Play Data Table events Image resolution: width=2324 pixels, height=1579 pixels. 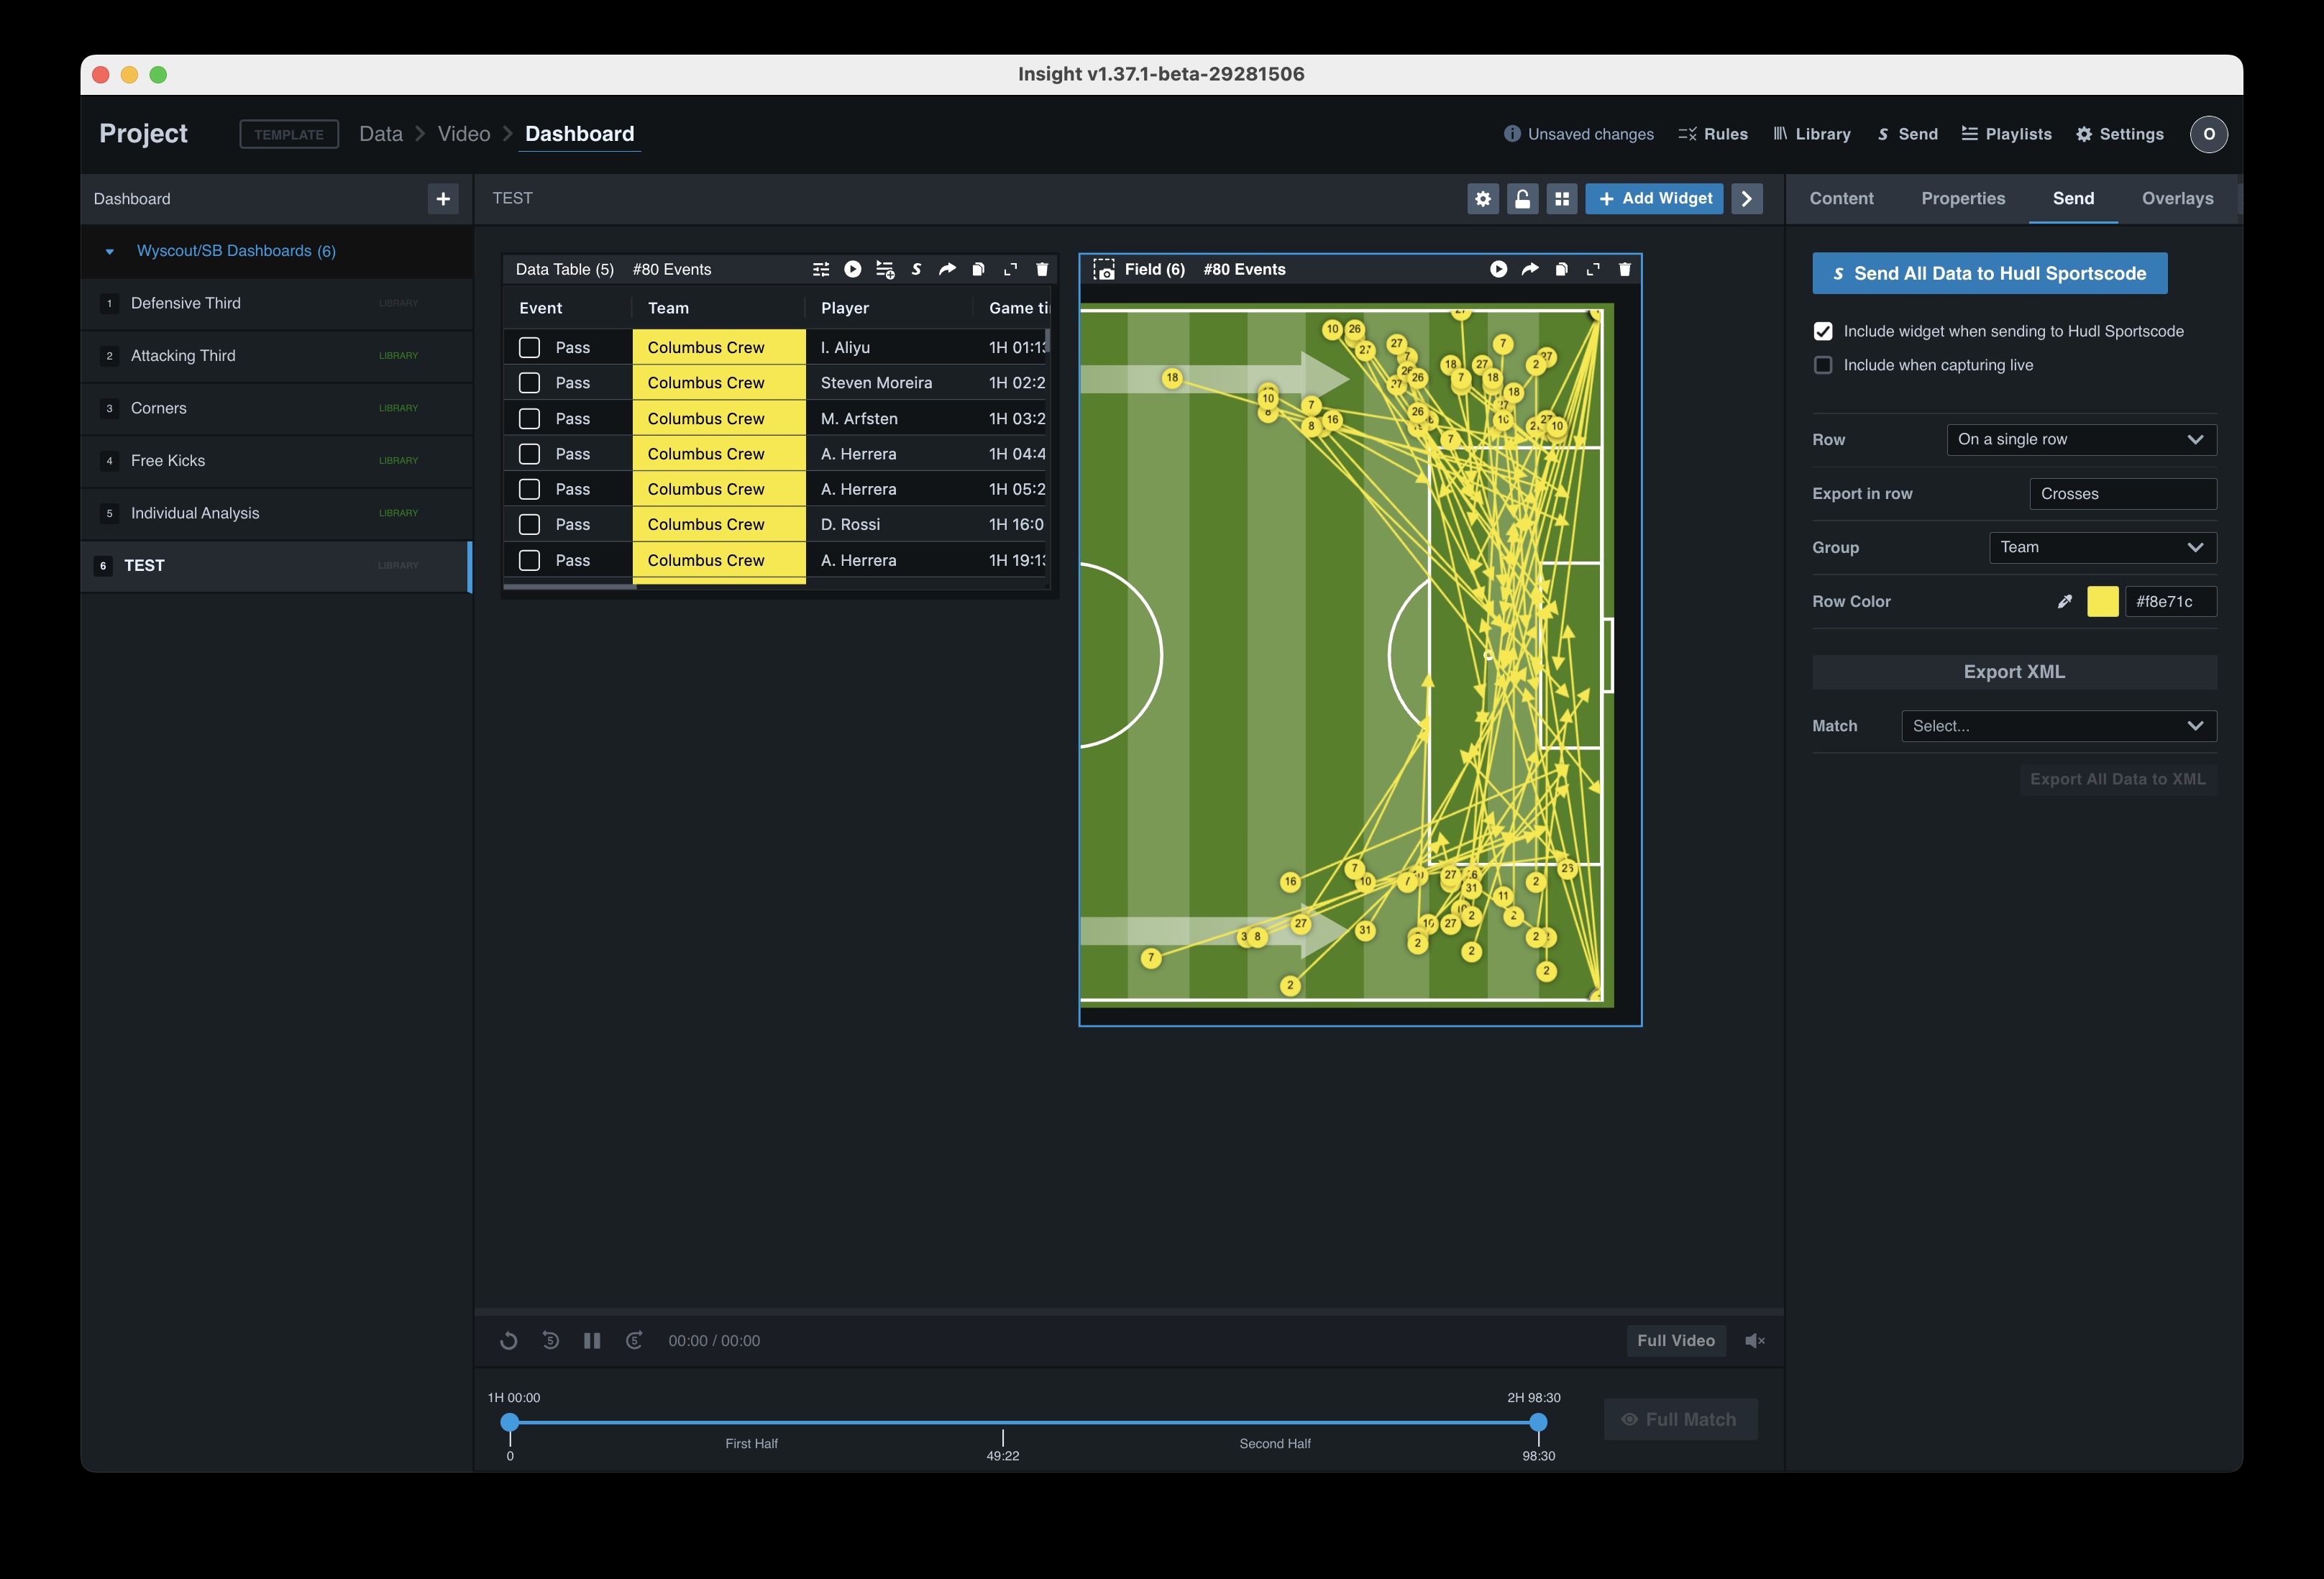pyautogui.click(x=852, y=269)
